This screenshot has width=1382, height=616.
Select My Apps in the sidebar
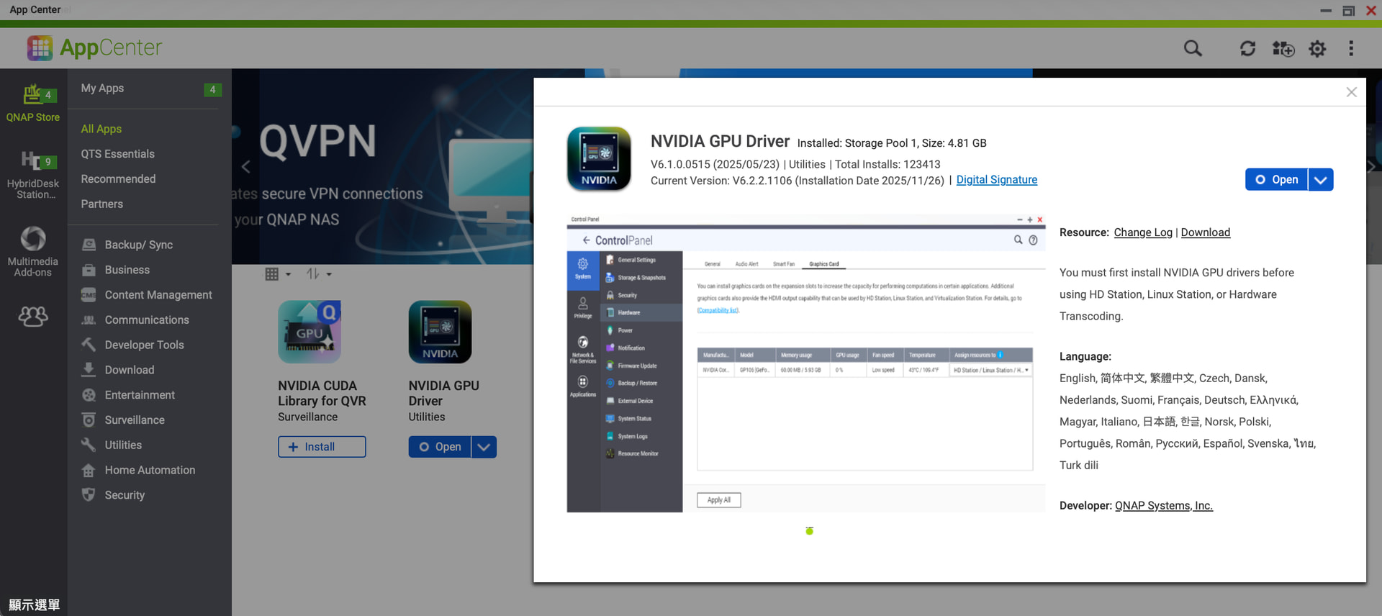point(102,89)
